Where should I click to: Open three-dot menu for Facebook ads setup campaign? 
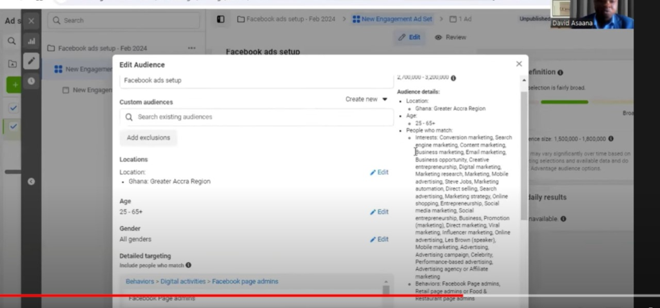(x=191, y=48)
